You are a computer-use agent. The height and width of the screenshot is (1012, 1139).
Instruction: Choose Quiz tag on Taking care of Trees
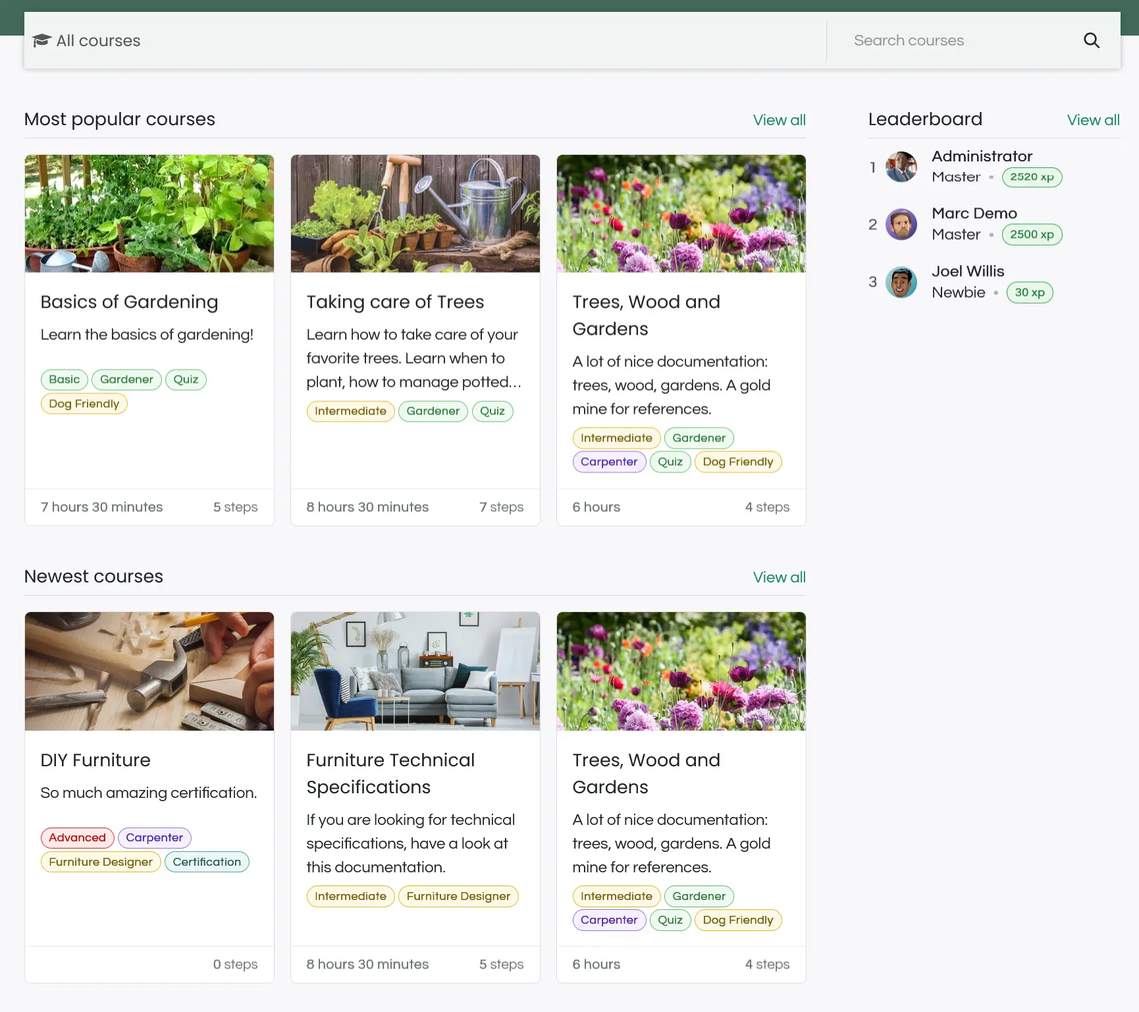tap(492, 411)
